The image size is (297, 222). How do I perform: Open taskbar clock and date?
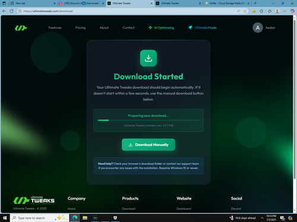pos(271,218)
